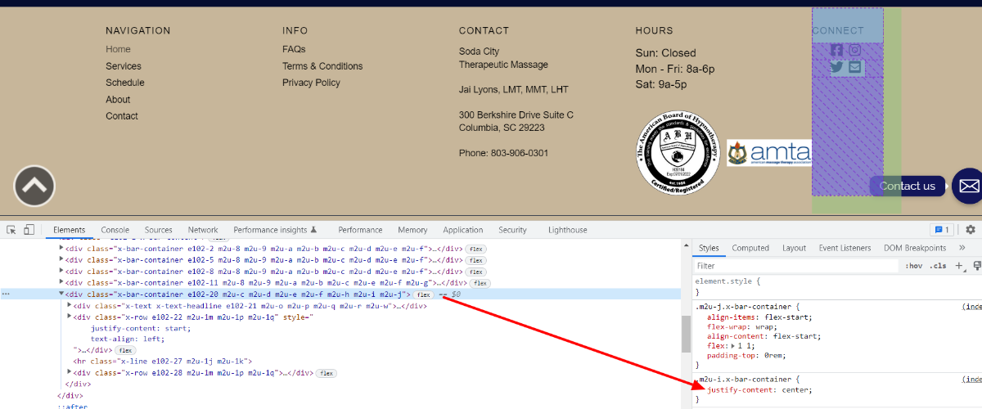
Task: Click the Styles Filter input field
Action: point(794,266)
